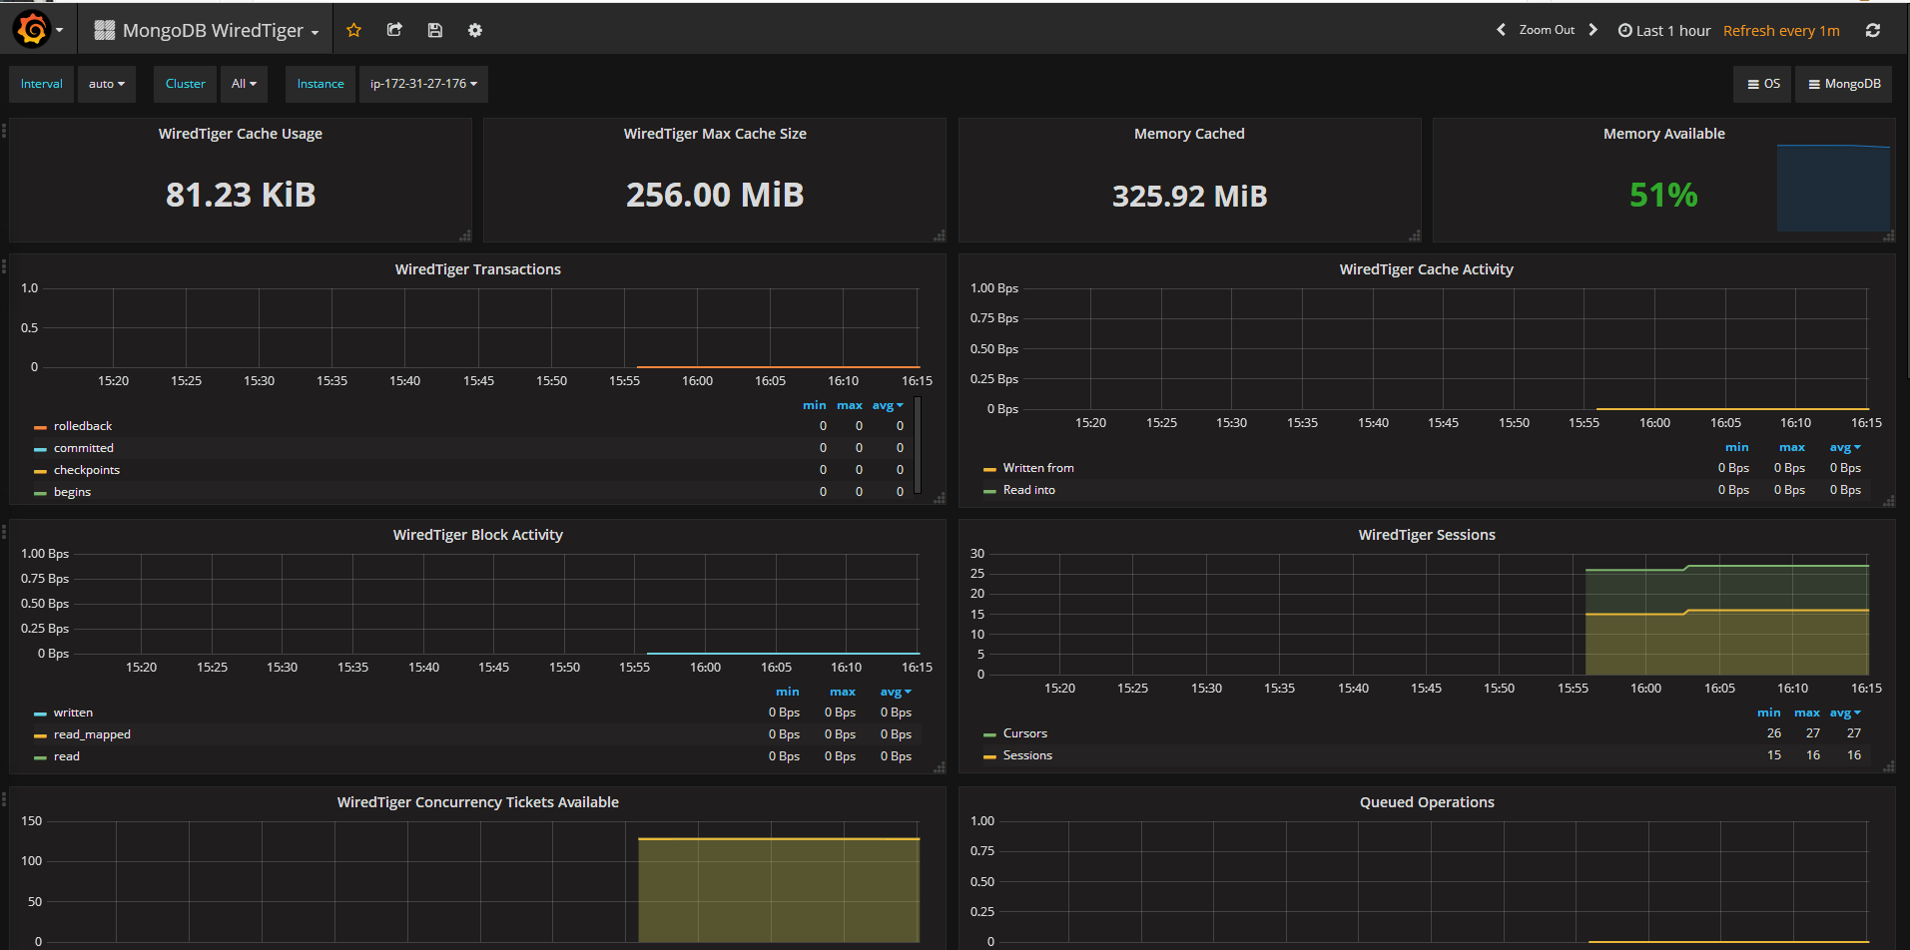Sort Block Activity legend by avg
The width and height of the screenshot is (1910, 950).
(896, 692)
